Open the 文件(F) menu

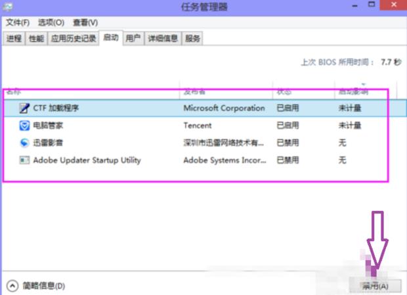[18, 22]
